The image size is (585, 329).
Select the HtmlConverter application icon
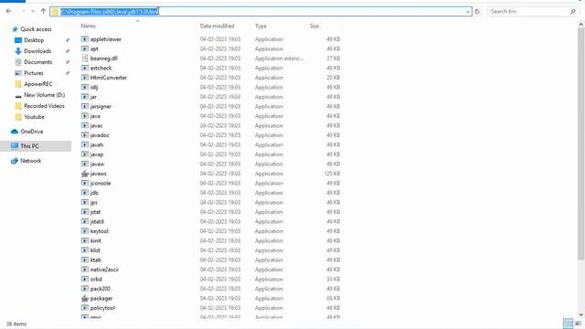click(x=85, y=78)
